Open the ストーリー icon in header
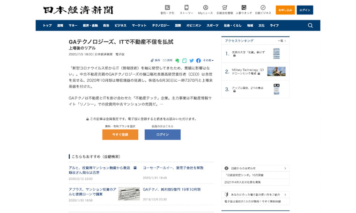 186,8
